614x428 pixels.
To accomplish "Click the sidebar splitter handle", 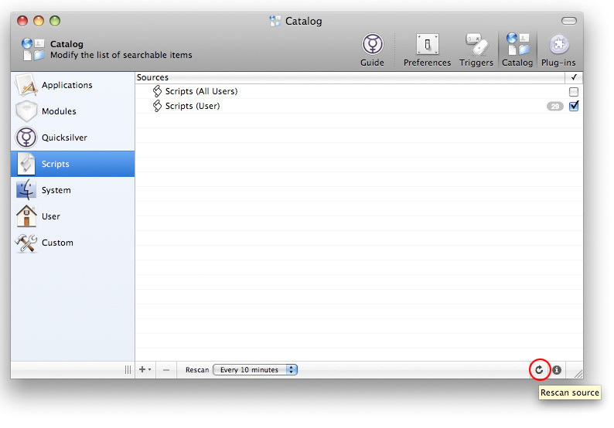I will tap(128, 370).
